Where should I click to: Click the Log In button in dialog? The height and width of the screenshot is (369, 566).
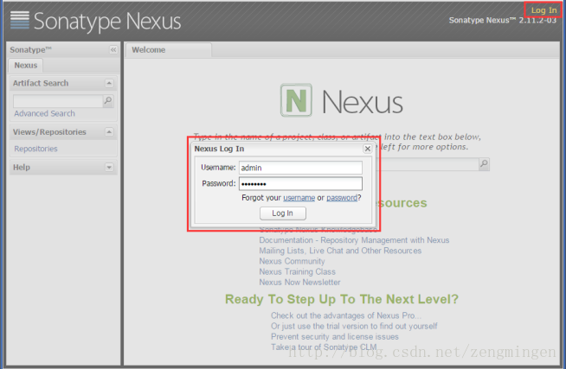[283, 213]
